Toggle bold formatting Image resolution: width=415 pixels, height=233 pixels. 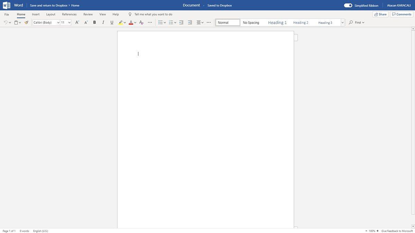tap(94, 22)
